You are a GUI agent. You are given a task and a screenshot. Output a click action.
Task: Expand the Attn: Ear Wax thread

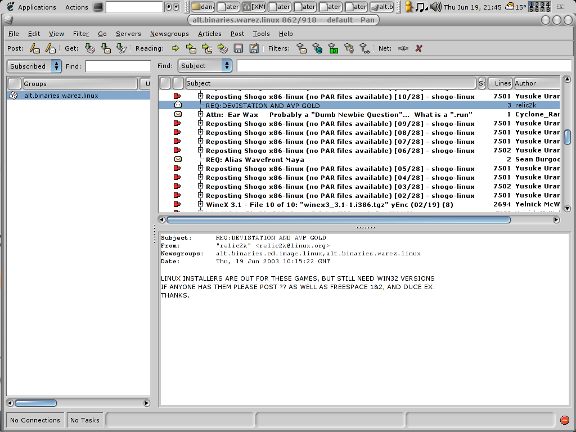201,114
